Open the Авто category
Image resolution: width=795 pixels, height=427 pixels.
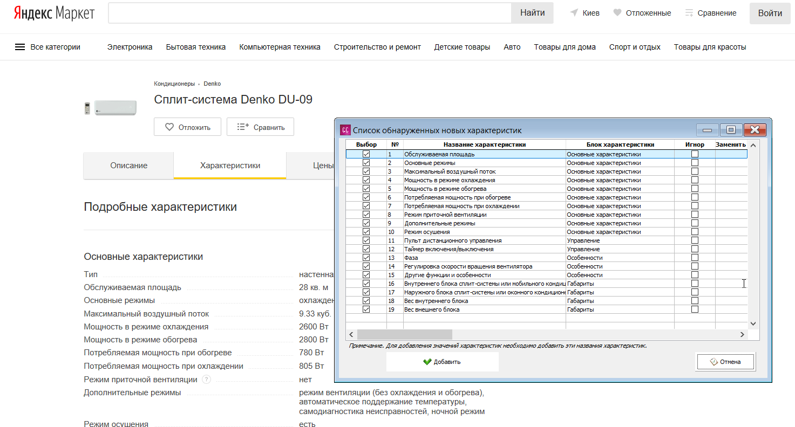[512, 47]
